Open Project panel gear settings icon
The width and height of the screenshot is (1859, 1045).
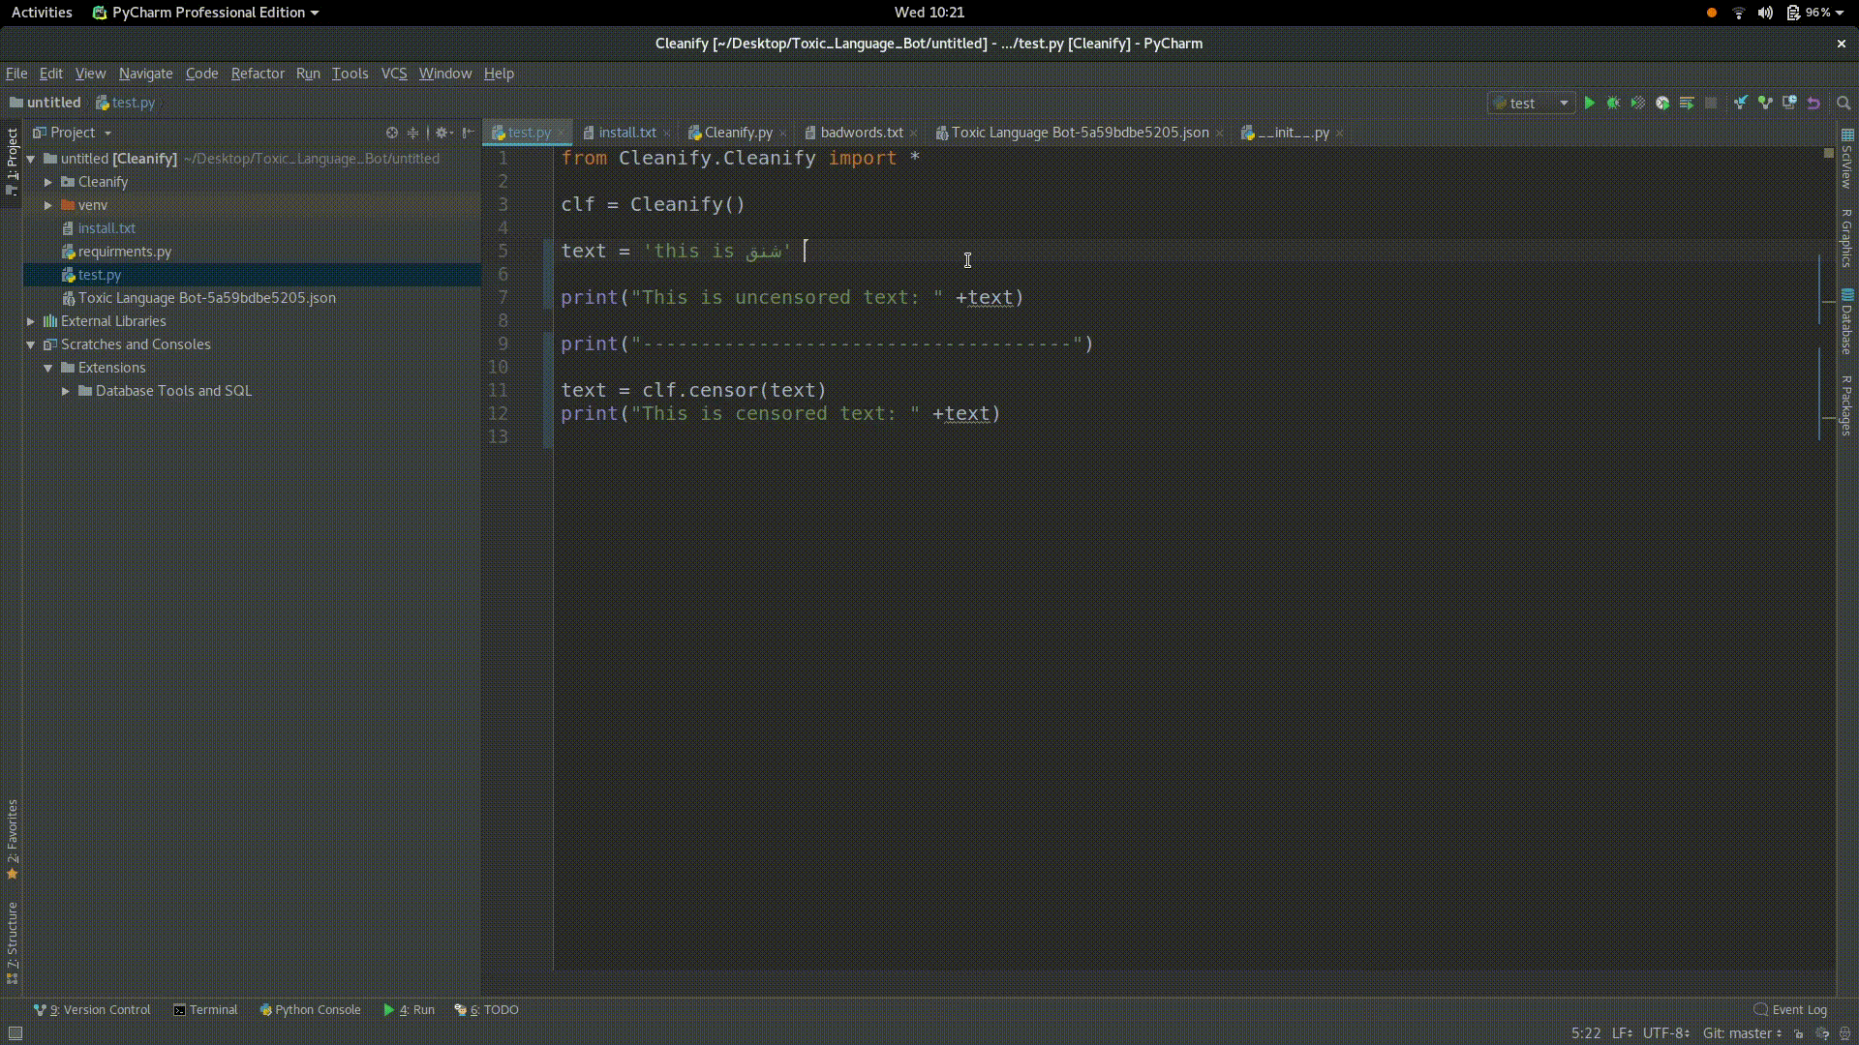[x=442, y=133]
